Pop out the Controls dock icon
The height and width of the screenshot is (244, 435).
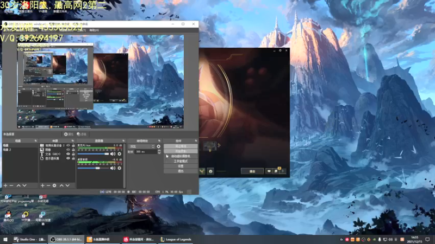[196, 141]
